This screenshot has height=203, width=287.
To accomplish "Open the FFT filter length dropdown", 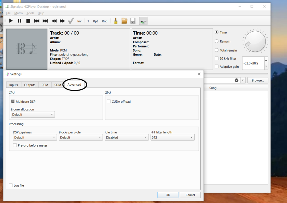I will pos(172,137).
